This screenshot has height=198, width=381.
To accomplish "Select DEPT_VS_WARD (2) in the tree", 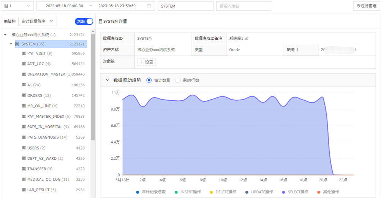I will pos(45,158).
